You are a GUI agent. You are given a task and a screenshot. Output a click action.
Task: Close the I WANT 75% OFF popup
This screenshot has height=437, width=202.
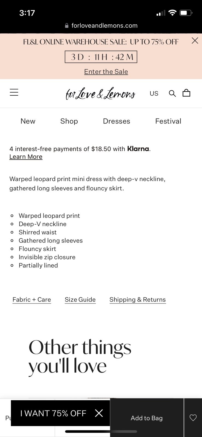pyautogui.click(x=99, y=413)
